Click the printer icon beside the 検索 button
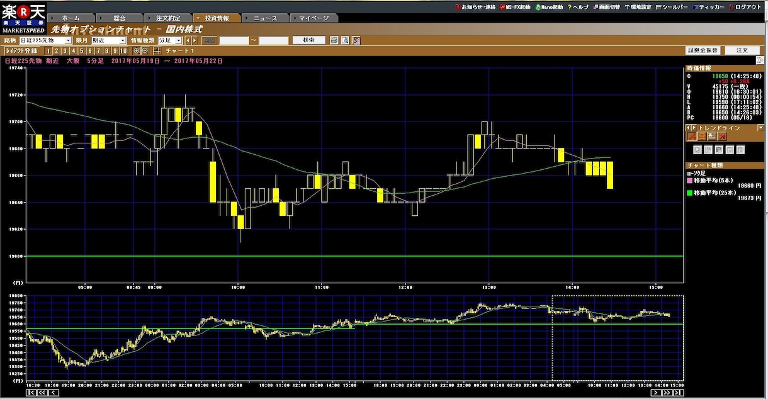Image resolution: width=768 pixels, height=399 pixels. click(x=334, y=40)
